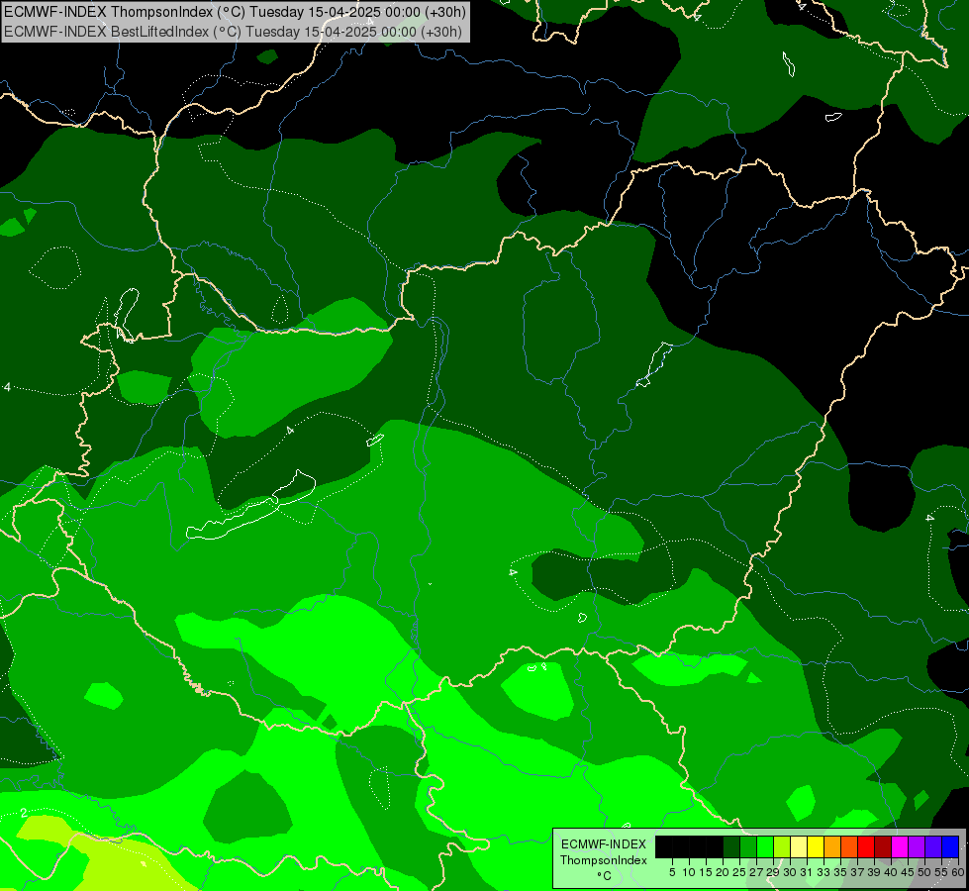The image size is (969, 891).
Task: Click legend tick value 27
Action: (756, 872)
